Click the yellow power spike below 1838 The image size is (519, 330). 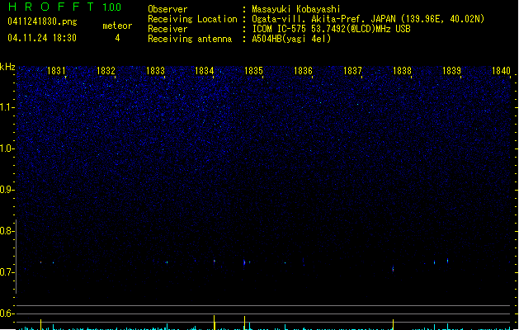point(393,324)
